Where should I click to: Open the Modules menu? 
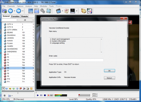point(43,6)
